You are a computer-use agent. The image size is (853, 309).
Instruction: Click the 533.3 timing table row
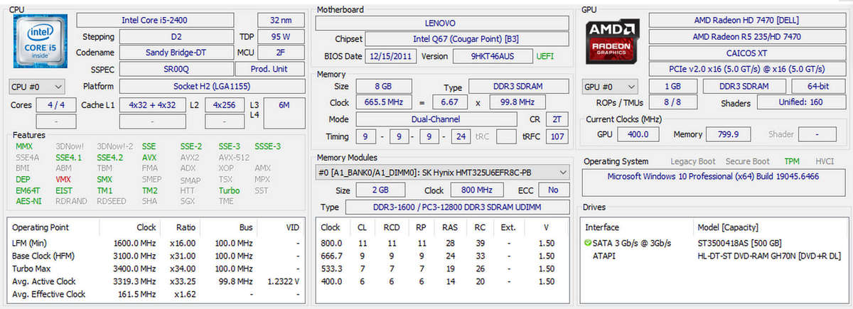click(x=441, y=269)
